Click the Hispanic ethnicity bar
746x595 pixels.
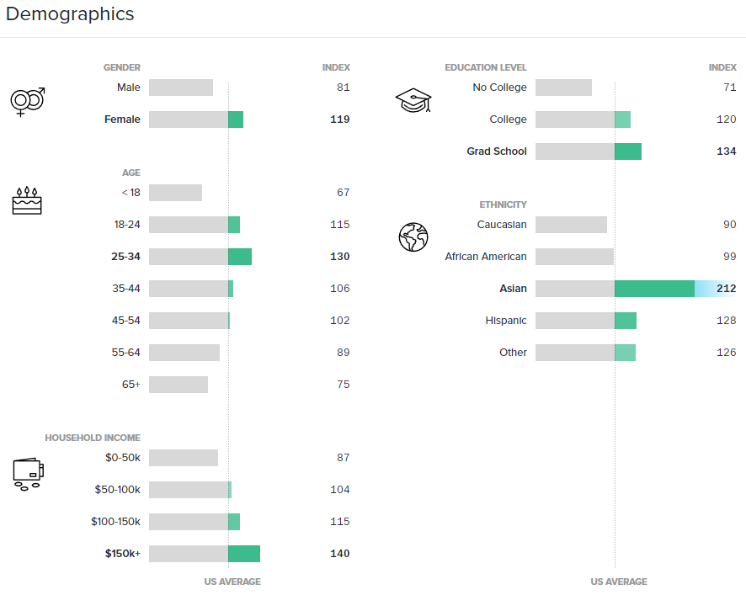tap(586, 321)
